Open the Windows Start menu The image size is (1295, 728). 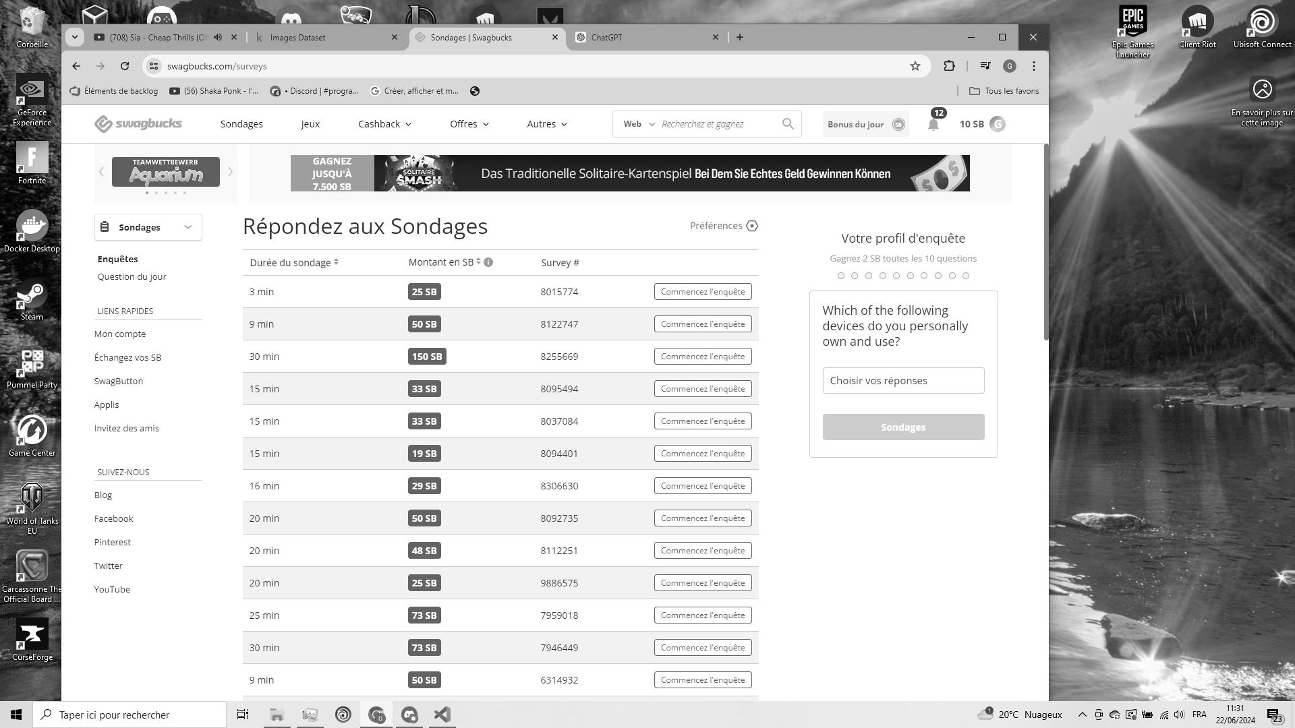16,715
